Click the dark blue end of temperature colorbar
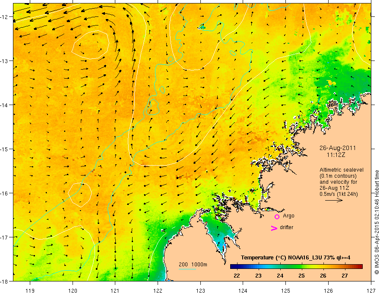 point(233,267)
